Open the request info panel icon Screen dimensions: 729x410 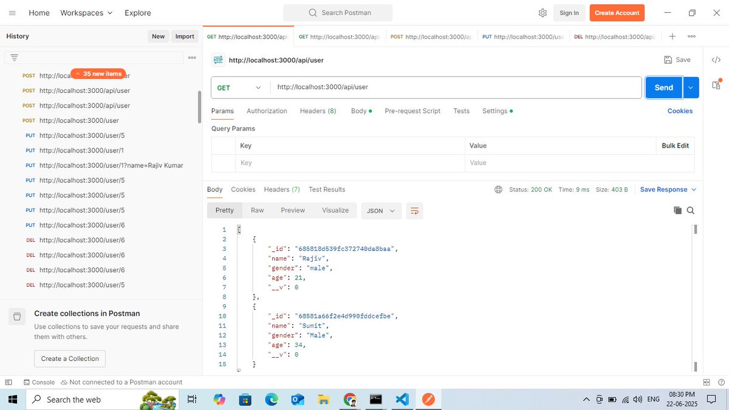point(716,85)
